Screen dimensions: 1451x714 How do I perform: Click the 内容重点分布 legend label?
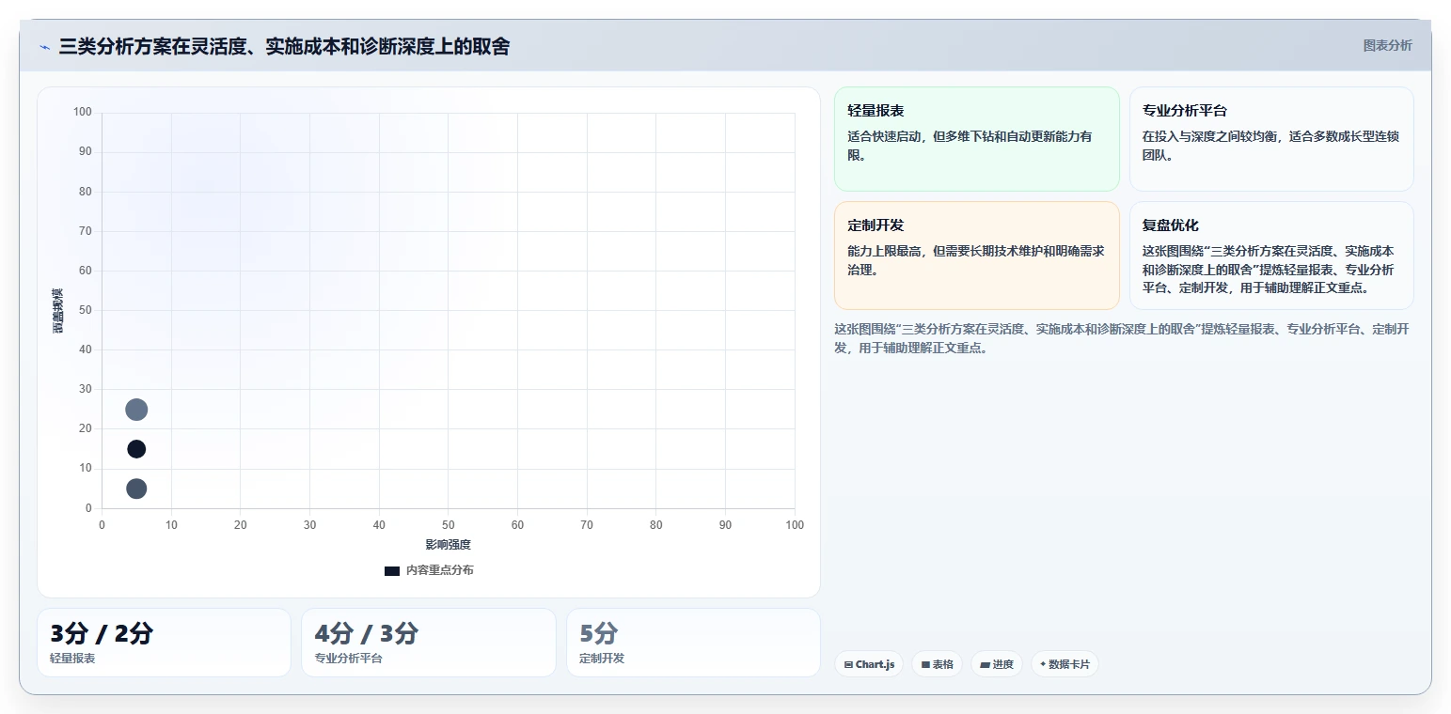point(440,570)
